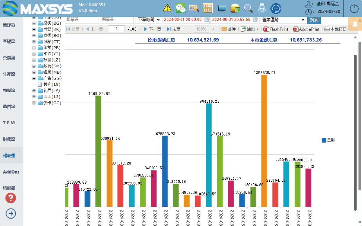
Task: Click the zoom out minus button
Action: coord(189,29)
